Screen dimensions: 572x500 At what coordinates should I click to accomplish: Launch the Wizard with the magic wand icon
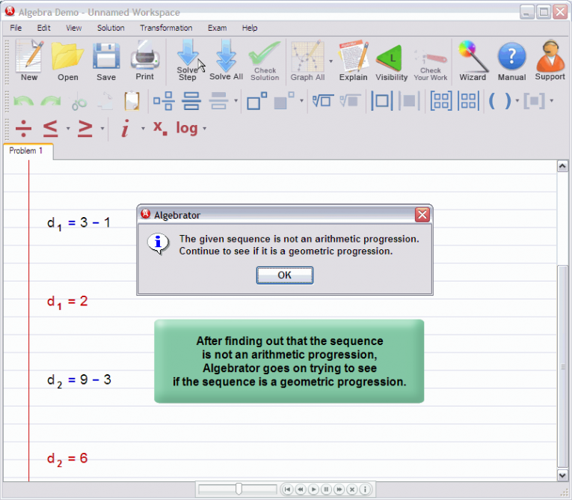tap(473, 61)
